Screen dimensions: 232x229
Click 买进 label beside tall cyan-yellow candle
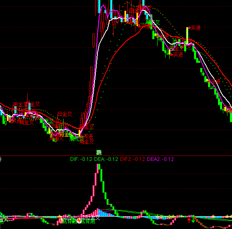(196, 28)
